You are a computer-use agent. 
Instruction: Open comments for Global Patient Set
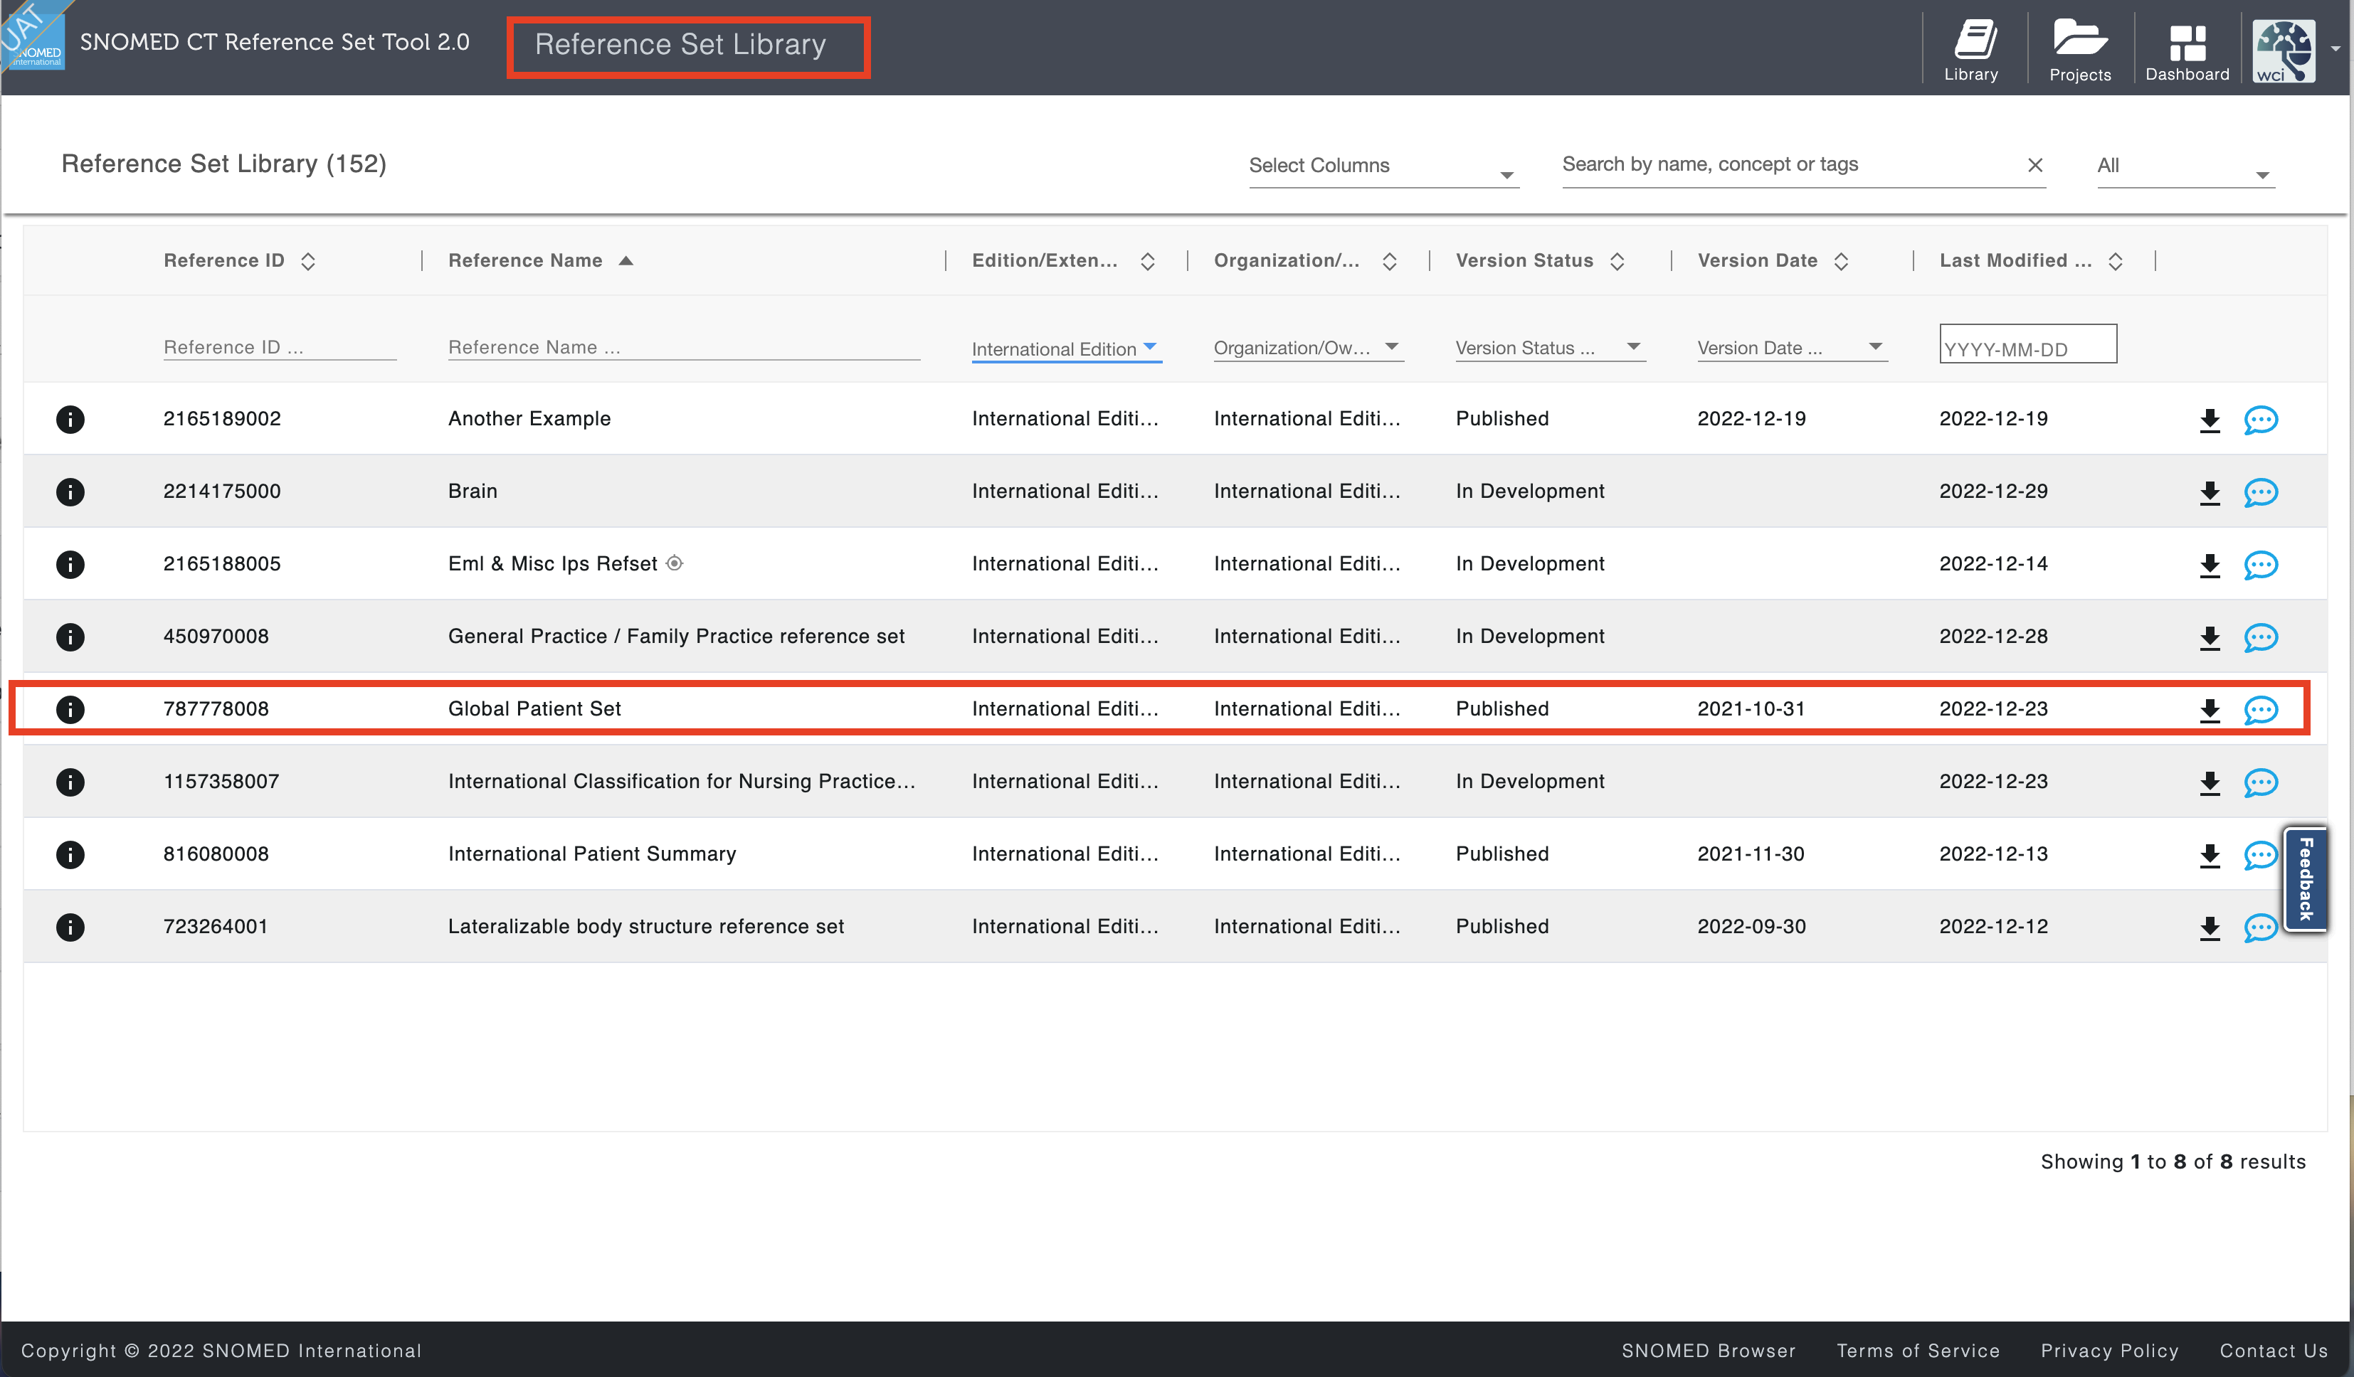point(2261,711)
